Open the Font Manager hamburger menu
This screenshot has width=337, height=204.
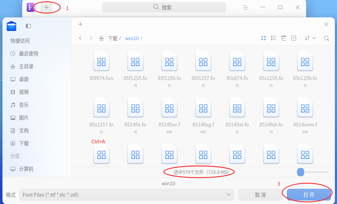[x=246, y=8]
